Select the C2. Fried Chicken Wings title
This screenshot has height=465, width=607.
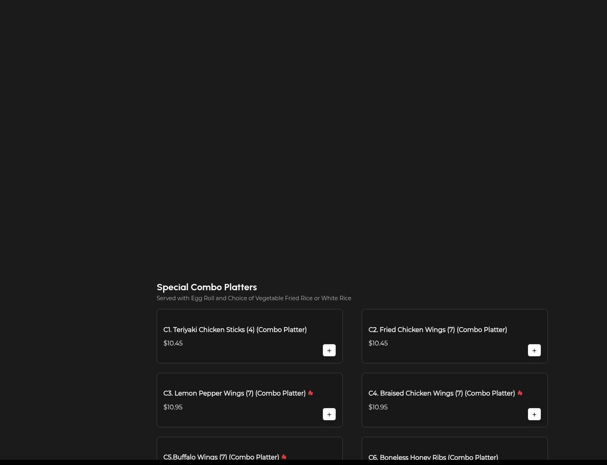[438, 330]
